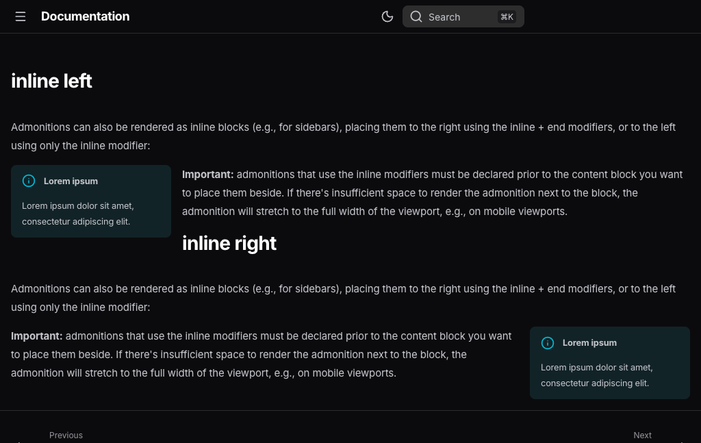The width and height of the screenshot is (701, 443).
Task: Click the "inline left" heading
Action: click(51, 81)
